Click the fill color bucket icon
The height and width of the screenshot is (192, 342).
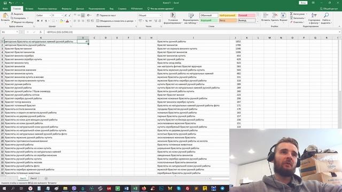click(x=61, y=21)
